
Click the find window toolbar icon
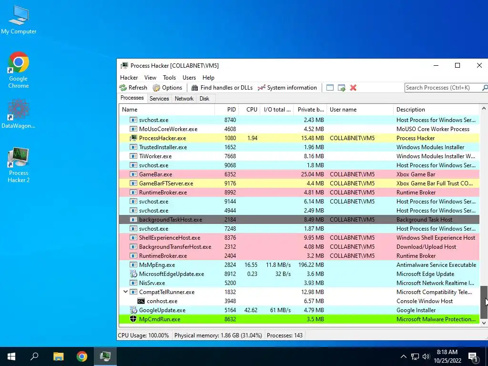(x=330, y=88)
